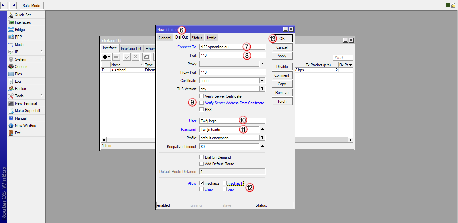This screenshot has height=223, width=458.
Task: Uncheck the mschap2 allow option
Action: [202, 183]
